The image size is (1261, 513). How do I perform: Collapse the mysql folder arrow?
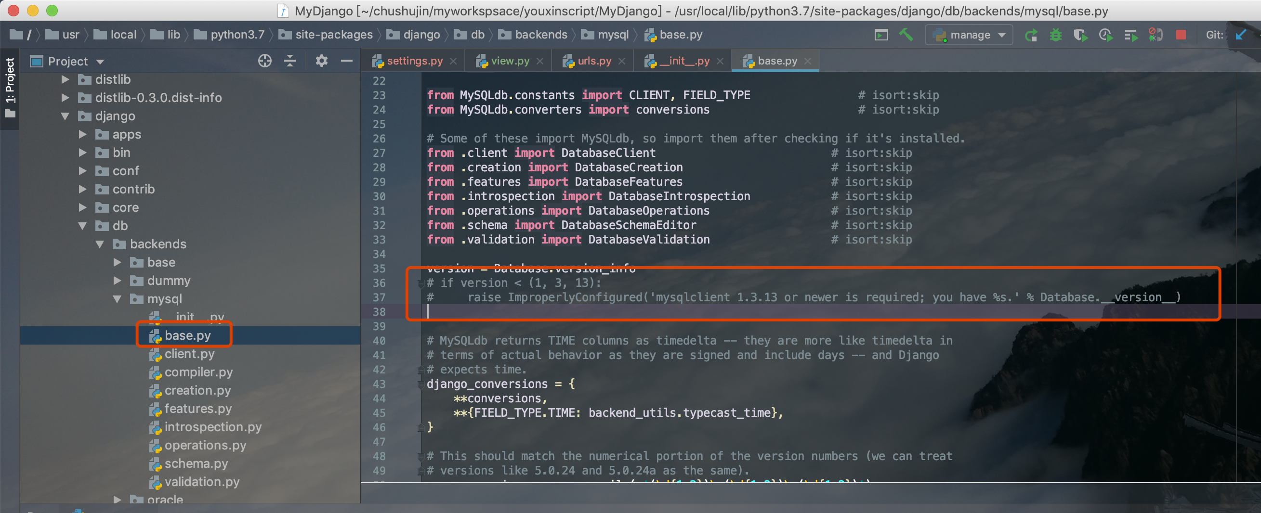[118, 299]
